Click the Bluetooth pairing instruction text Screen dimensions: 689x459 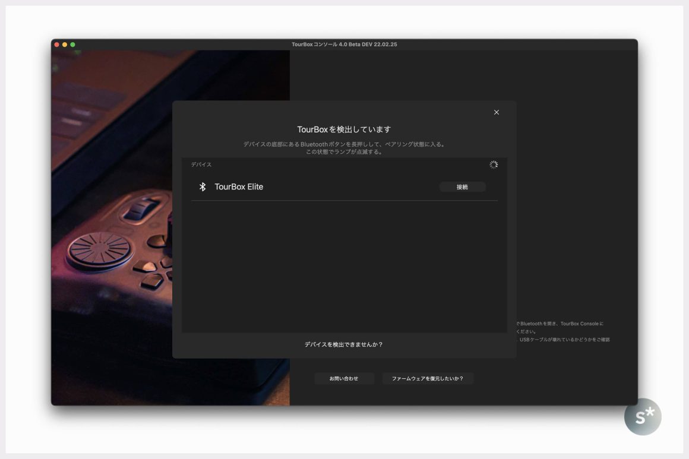pos(344,148)
